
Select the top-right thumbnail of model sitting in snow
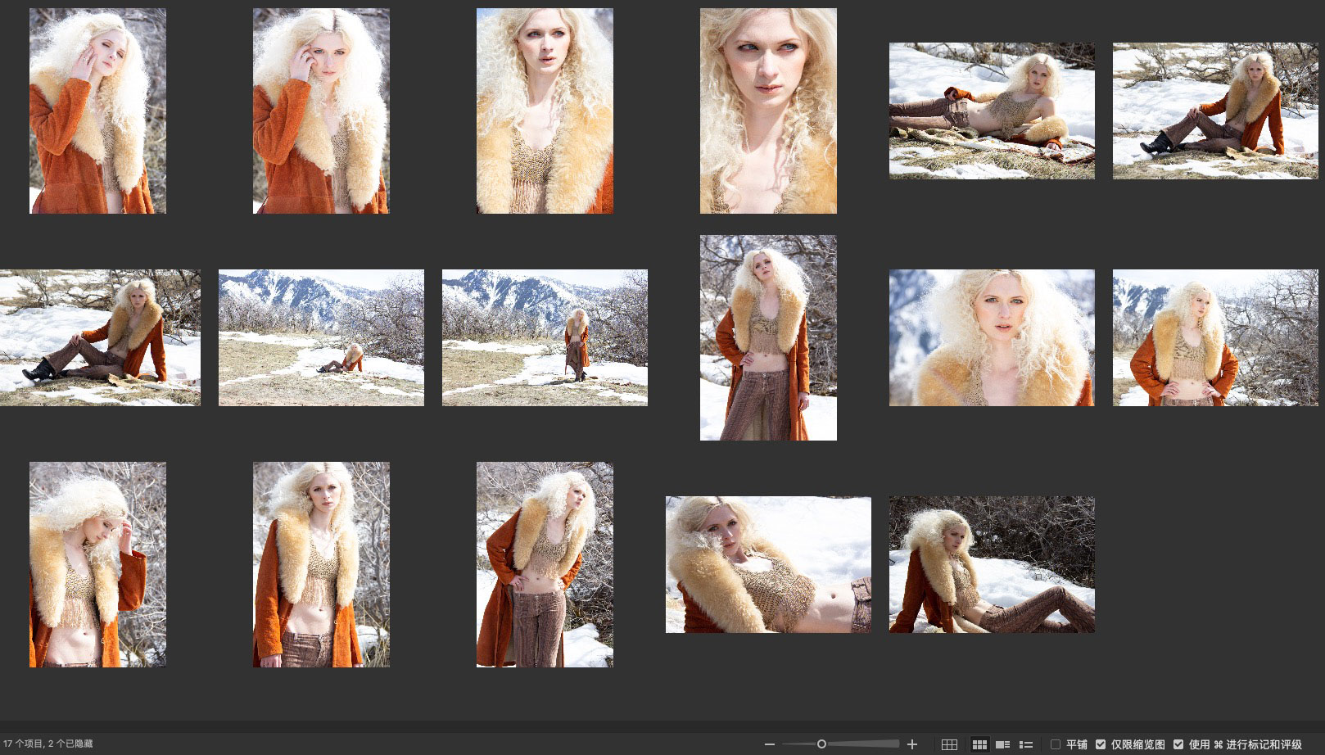[1215, 111]
